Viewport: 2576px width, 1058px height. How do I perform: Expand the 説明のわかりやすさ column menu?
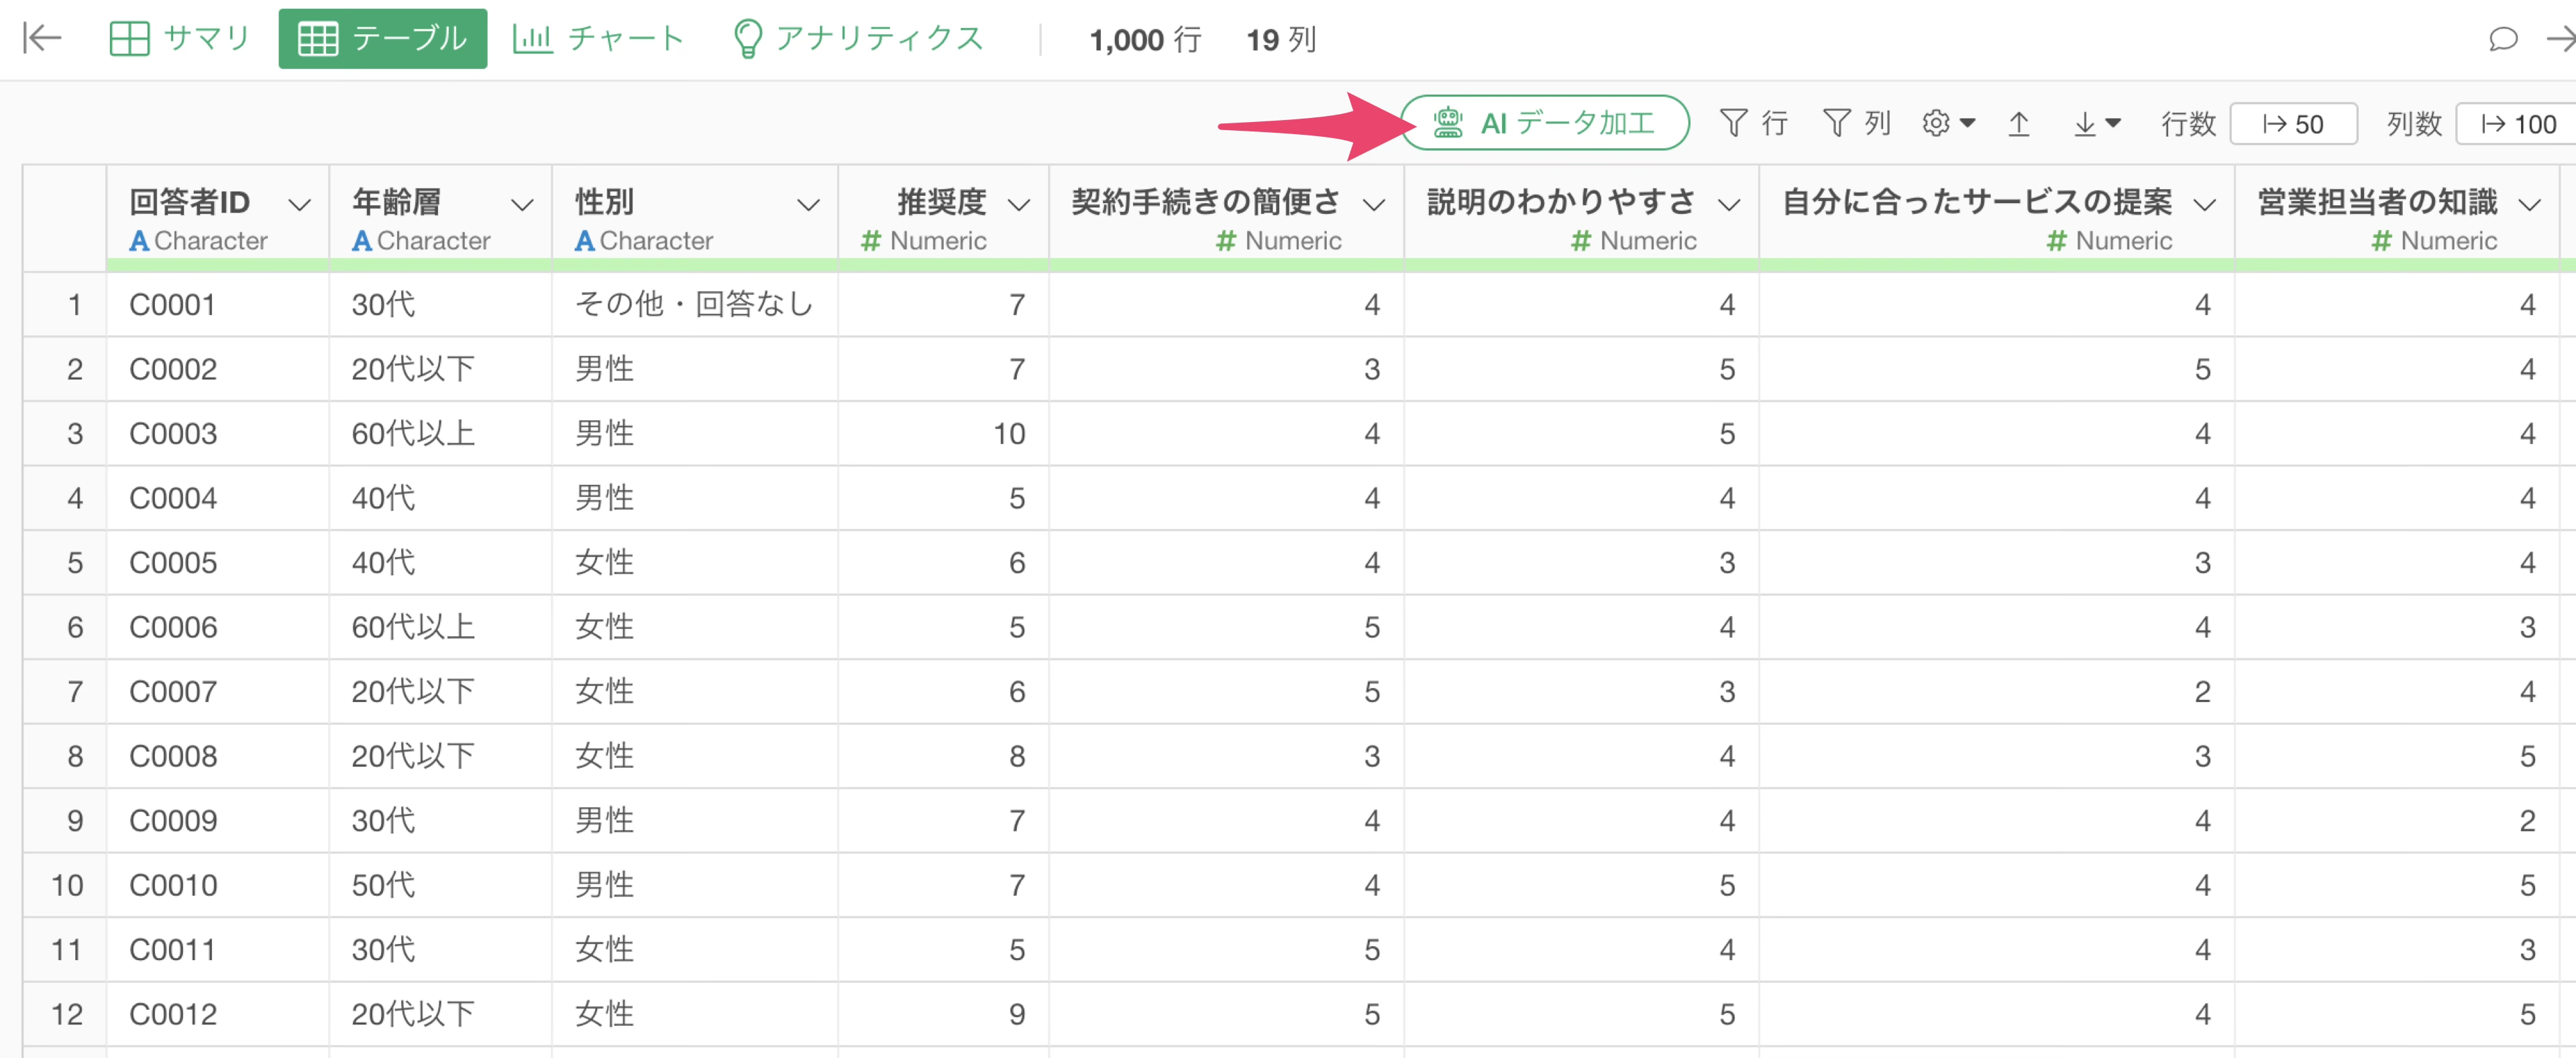(x=1729, y=204)
